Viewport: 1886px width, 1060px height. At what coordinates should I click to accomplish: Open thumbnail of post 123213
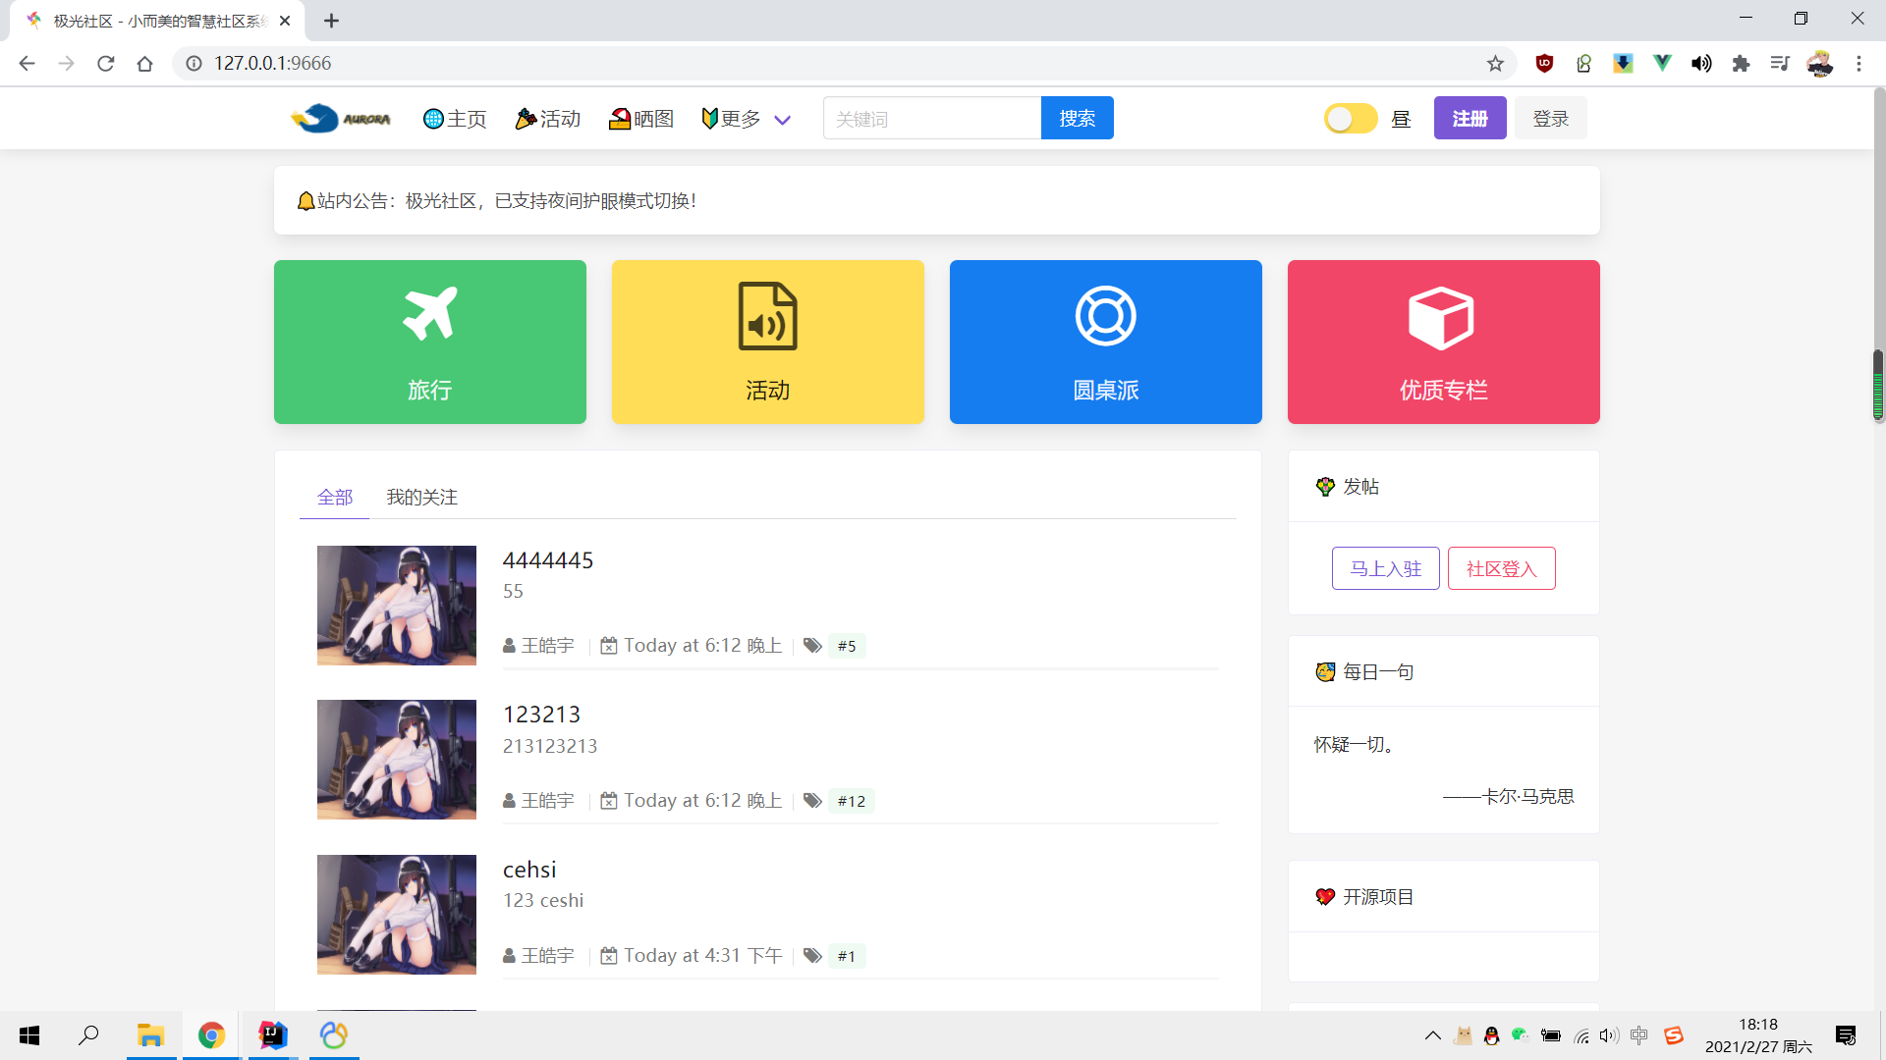click(x=396, y=760)
